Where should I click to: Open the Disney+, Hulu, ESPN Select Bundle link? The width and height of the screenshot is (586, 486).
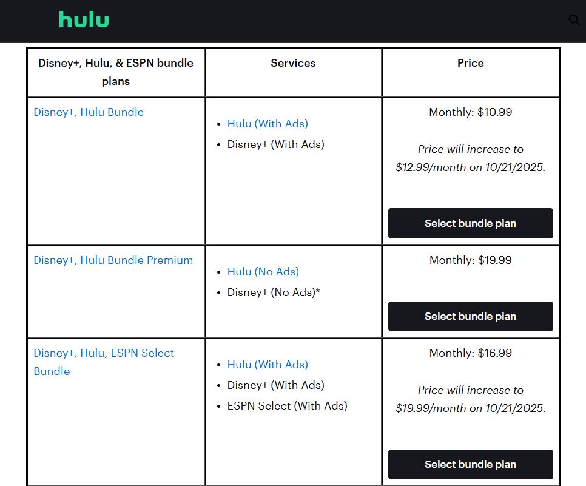pos(104,362)
